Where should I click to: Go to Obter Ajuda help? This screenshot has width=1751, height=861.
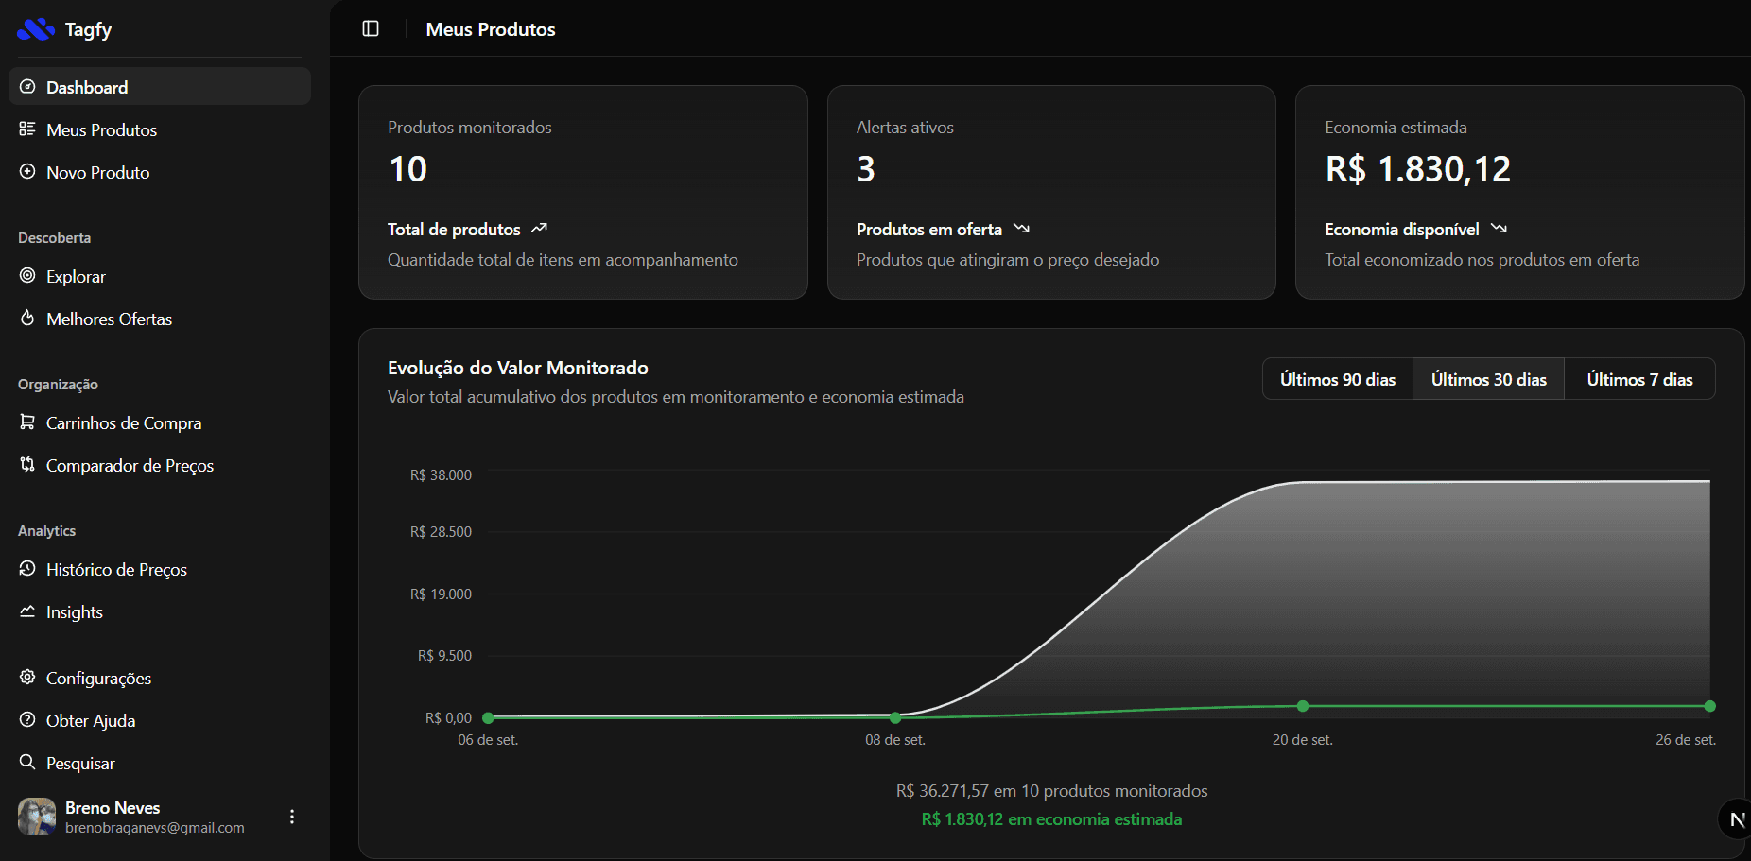click(x=91, y=720)
